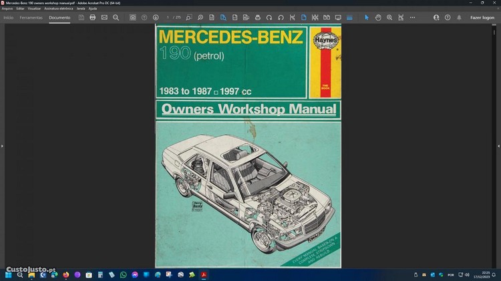The height and width of the screenshot is (281, 501).
Task: Toggle full screen monitor mode icon
Action: click(338, 17)
